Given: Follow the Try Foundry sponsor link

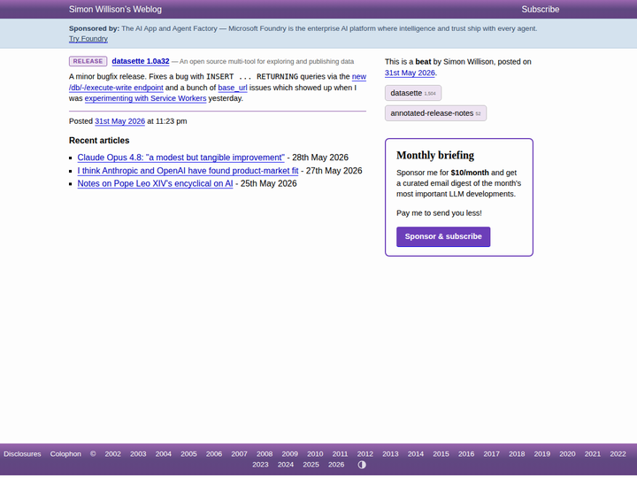Looking at the screenshot, I should (x=88, y=39).
